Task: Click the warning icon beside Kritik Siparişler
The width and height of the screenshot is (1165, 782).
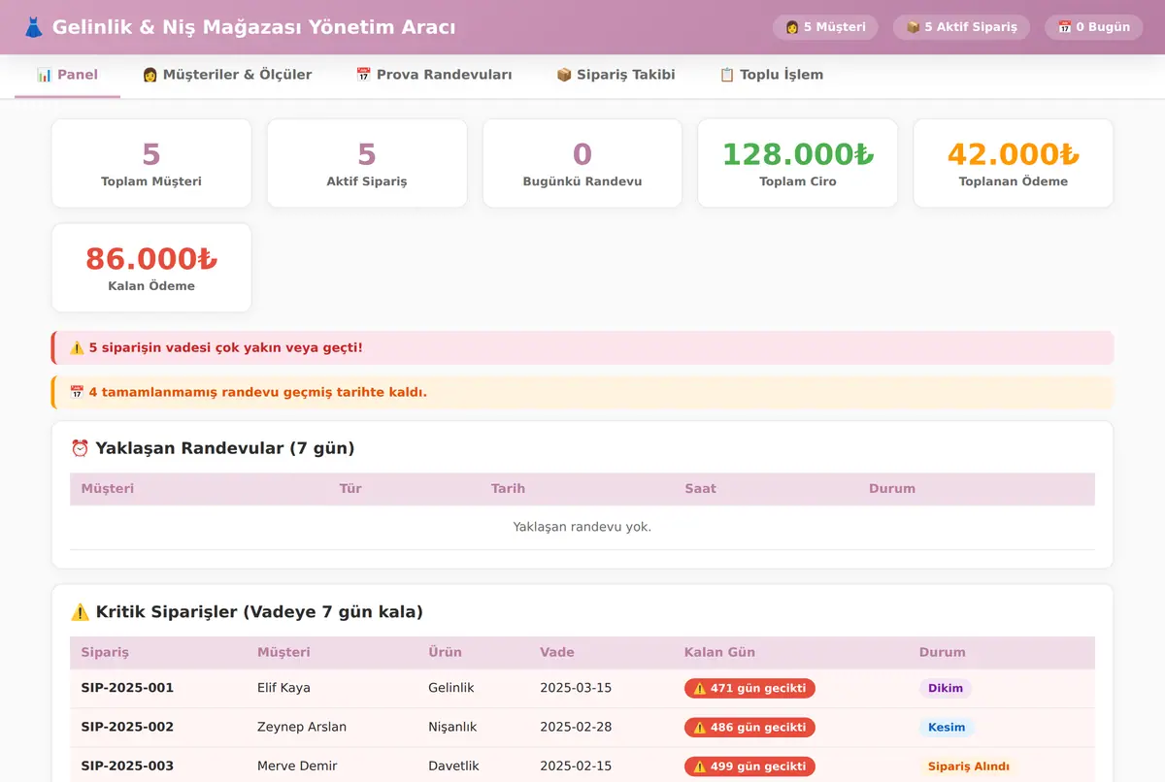Action: [x=81, y=612]
